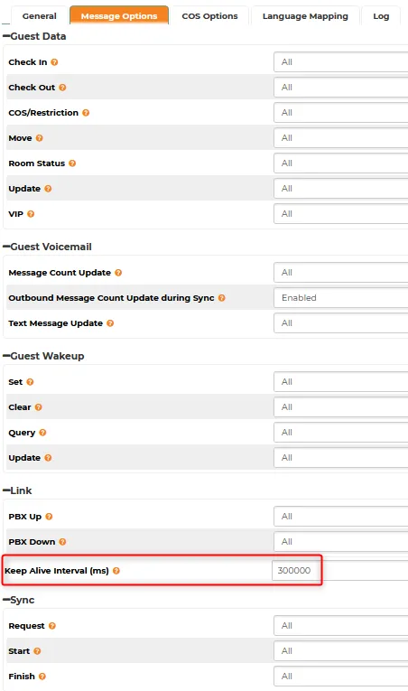This screenshot has height=691, width=408.
Task: Open the Move dropdown
Action: (340, 138)
